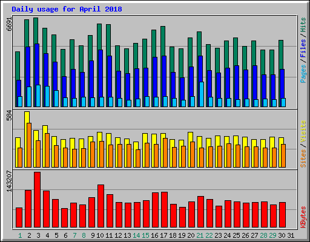
Task: Click day 23 on the x-axis
Action: coord(218,235)
